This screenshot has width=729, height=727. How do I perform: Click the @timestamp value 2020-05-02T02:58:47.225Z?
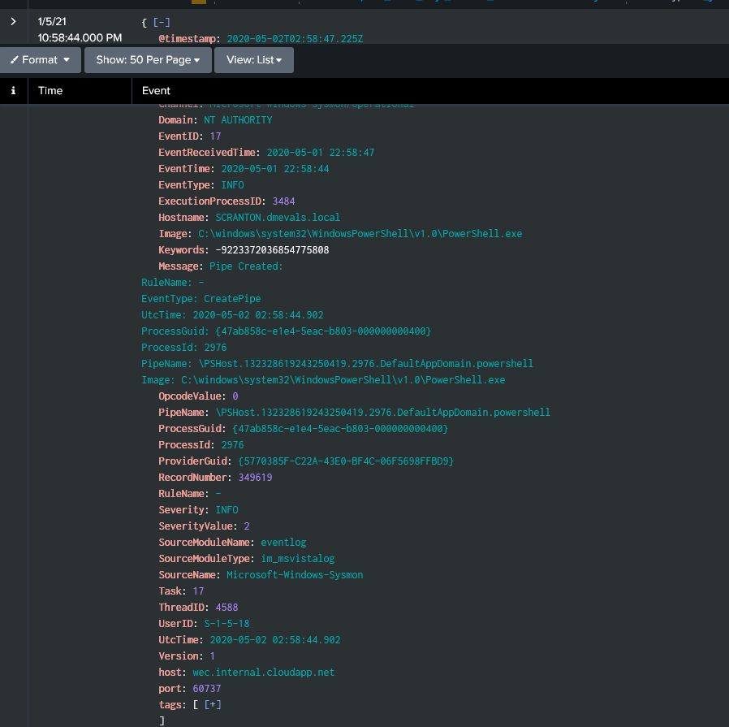click(295, 39)
